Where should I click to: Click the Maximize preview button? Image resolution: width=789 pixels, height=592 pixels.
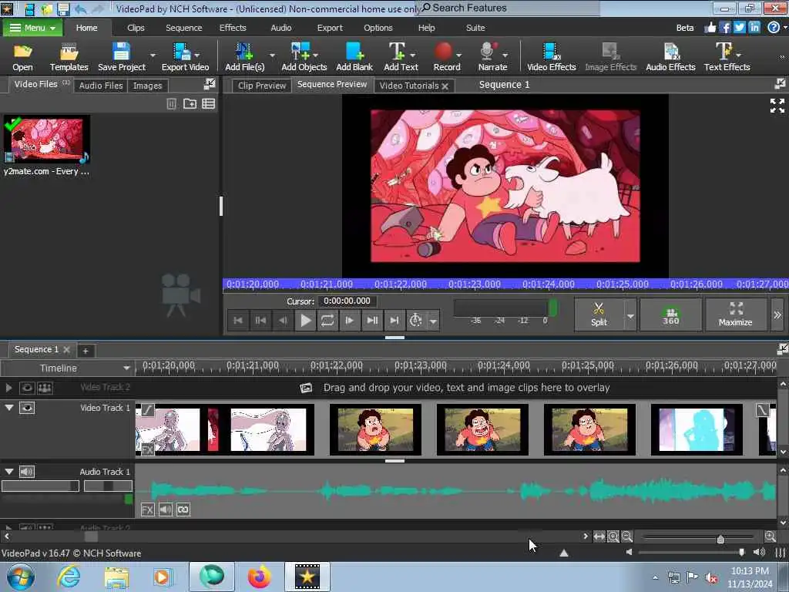735,314
